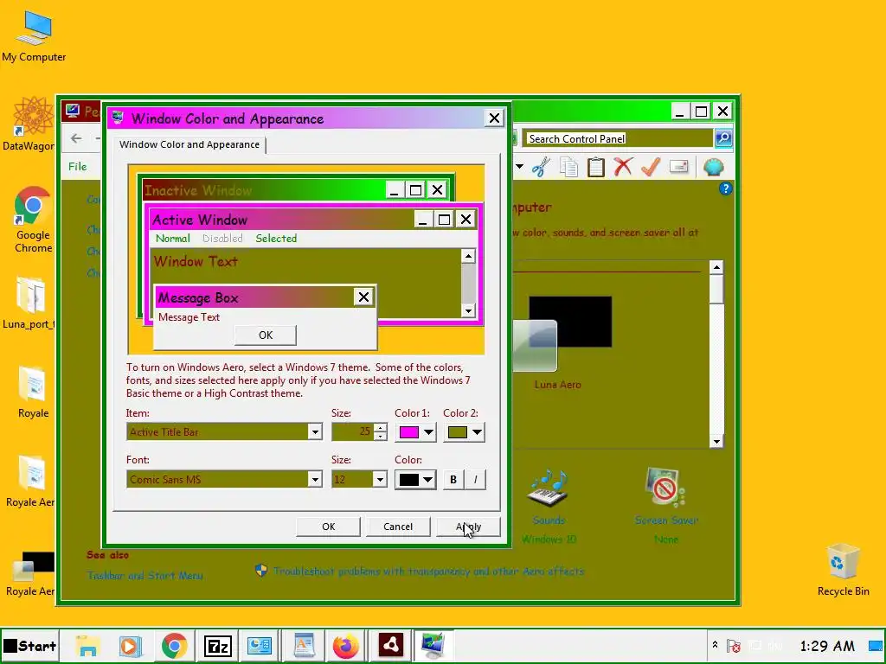Click the Search Control Panel field
This screenshot has width=886, height=664.
pos(618,139)
